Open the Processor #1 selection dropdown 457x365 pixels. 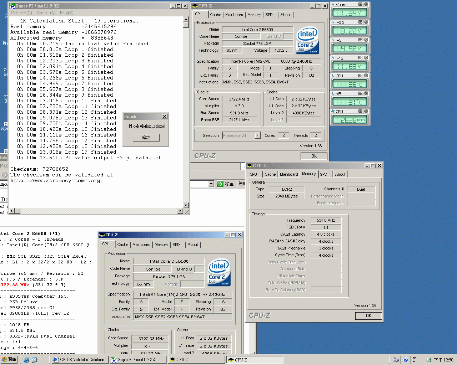click(x=257, y=135)
